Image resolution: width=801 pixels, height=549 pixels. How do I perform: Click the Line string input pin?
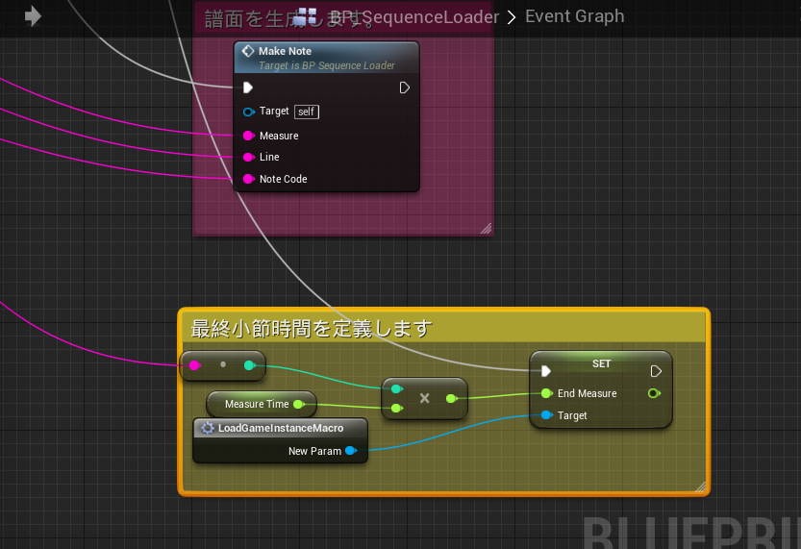pos(249,158)
